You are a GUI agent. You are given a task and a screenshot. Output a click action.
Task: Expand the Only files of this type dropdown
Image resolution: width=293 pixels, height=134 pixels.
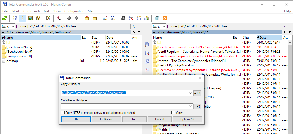pos(191,106)
